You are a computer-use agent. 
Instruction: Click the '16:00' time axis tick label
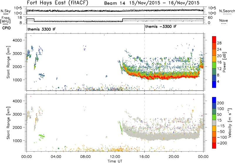pos(145,157)
